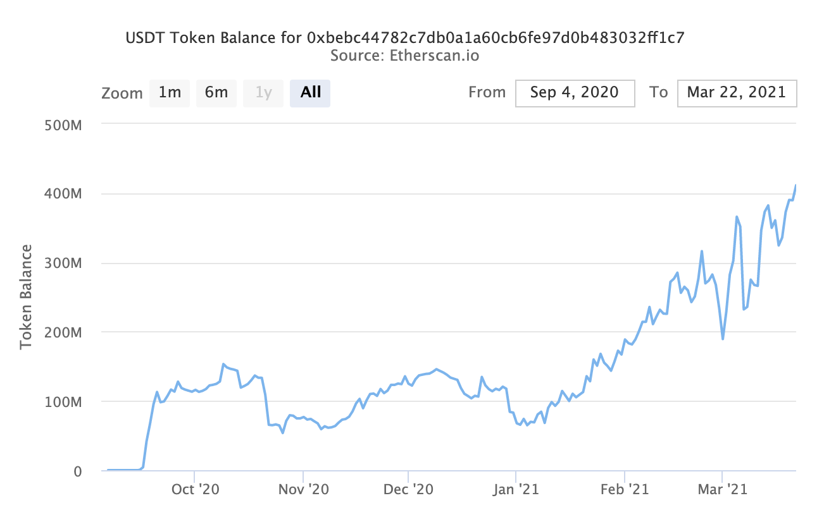
Task: Click the Source: Etherscan.io subtitle
Action: [405, 56]
